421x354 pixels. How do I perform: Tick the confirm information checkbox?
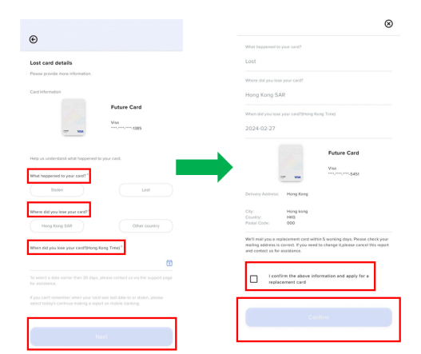(253, 279)
